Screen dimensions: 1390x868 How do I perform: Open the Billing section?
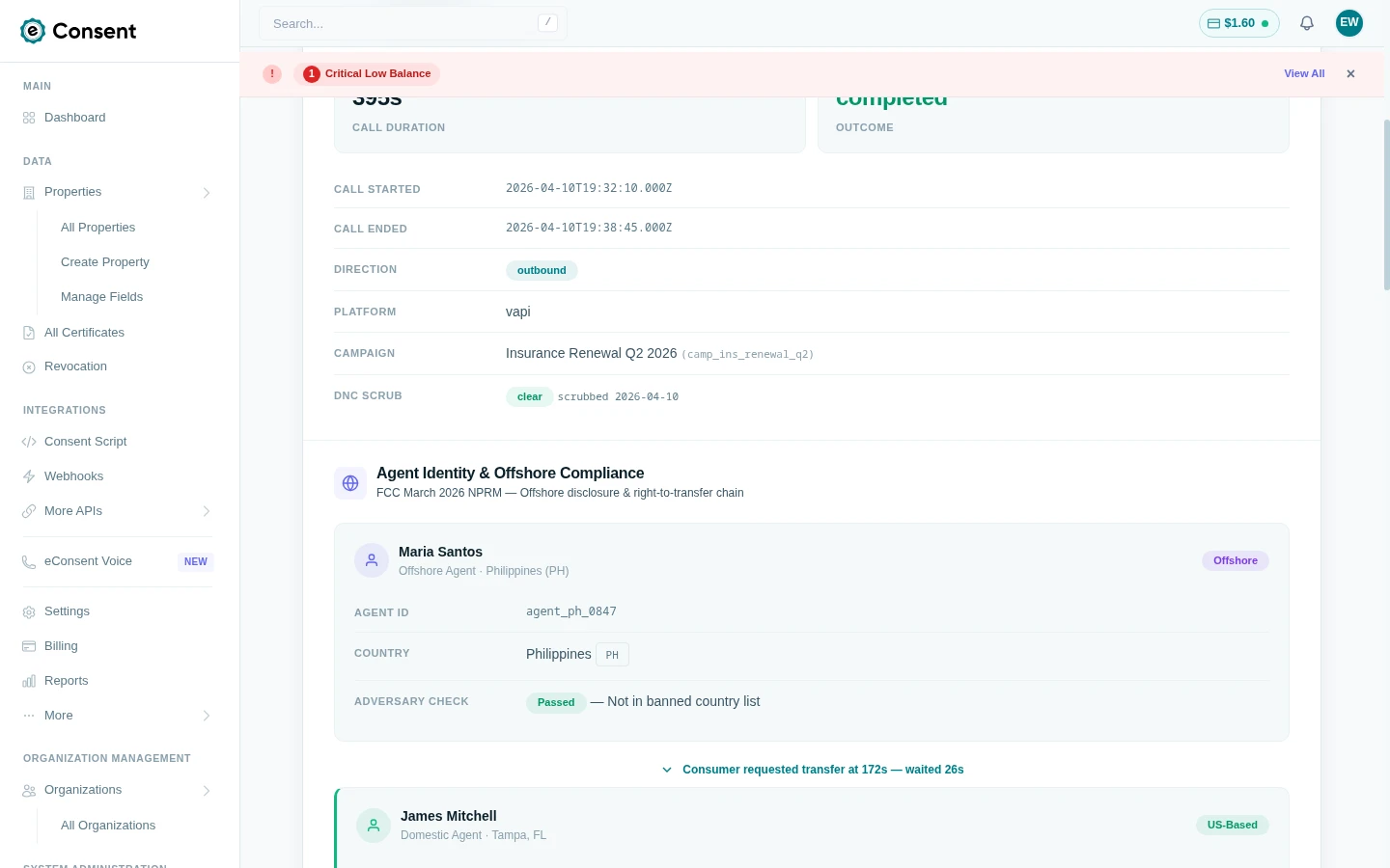[x=61, y=645]
